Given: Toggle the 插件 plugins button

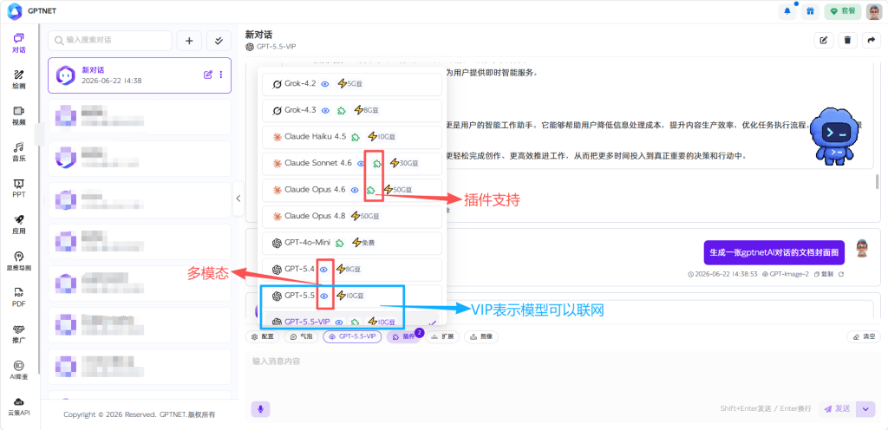Looking at the screenshot, I should 403,336.
